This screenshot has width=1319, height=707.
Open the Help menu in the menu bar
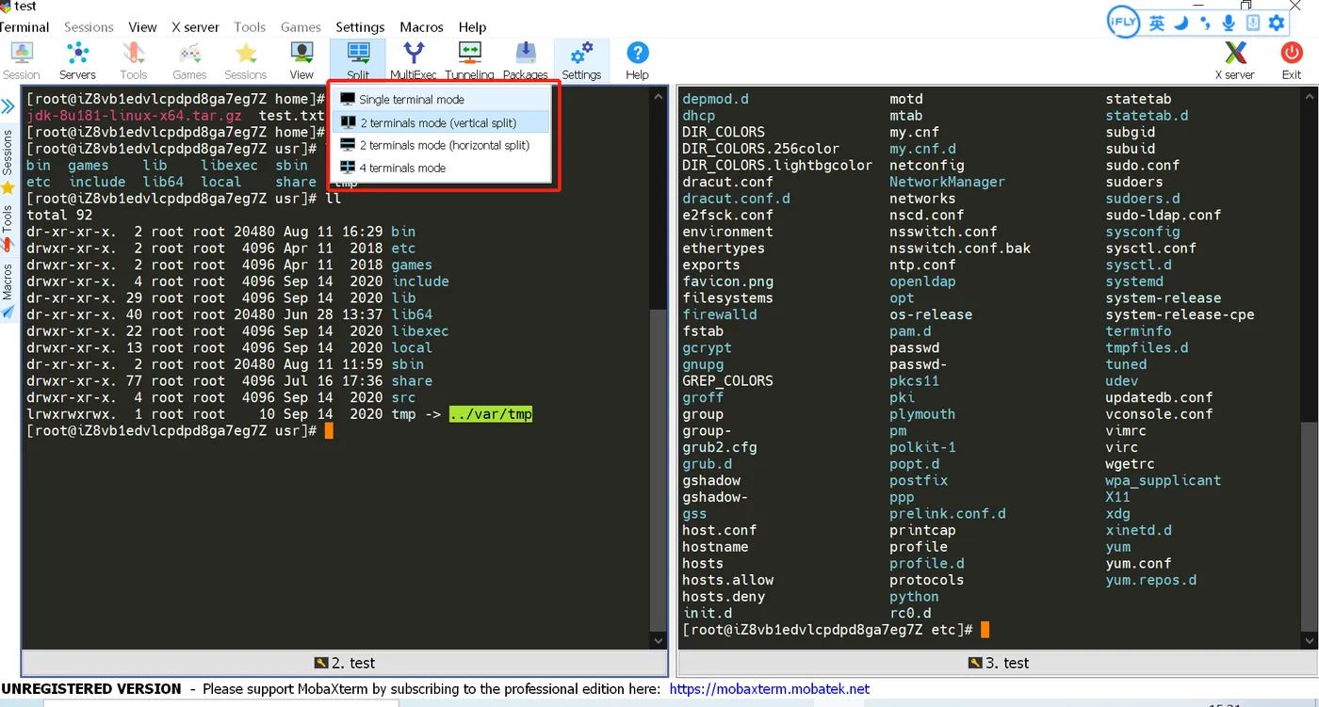[472, 26]
